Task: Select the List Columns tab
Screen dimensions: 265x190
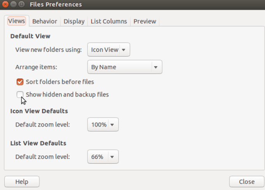Action: [x=109, y=21]
